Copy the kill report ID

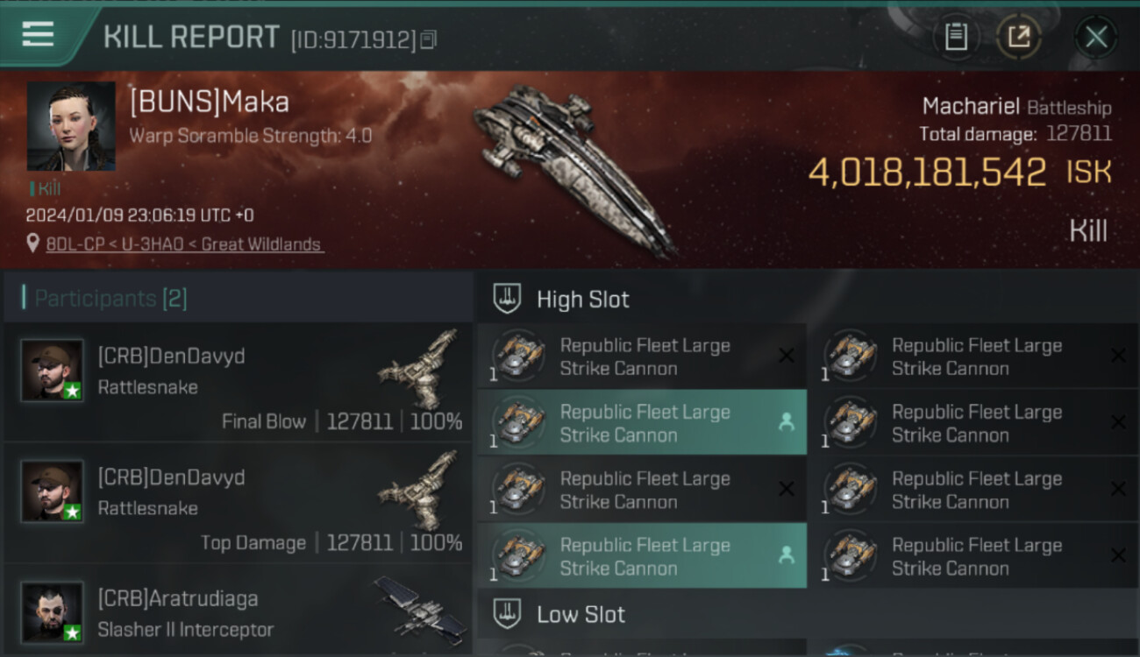point(428,39)
